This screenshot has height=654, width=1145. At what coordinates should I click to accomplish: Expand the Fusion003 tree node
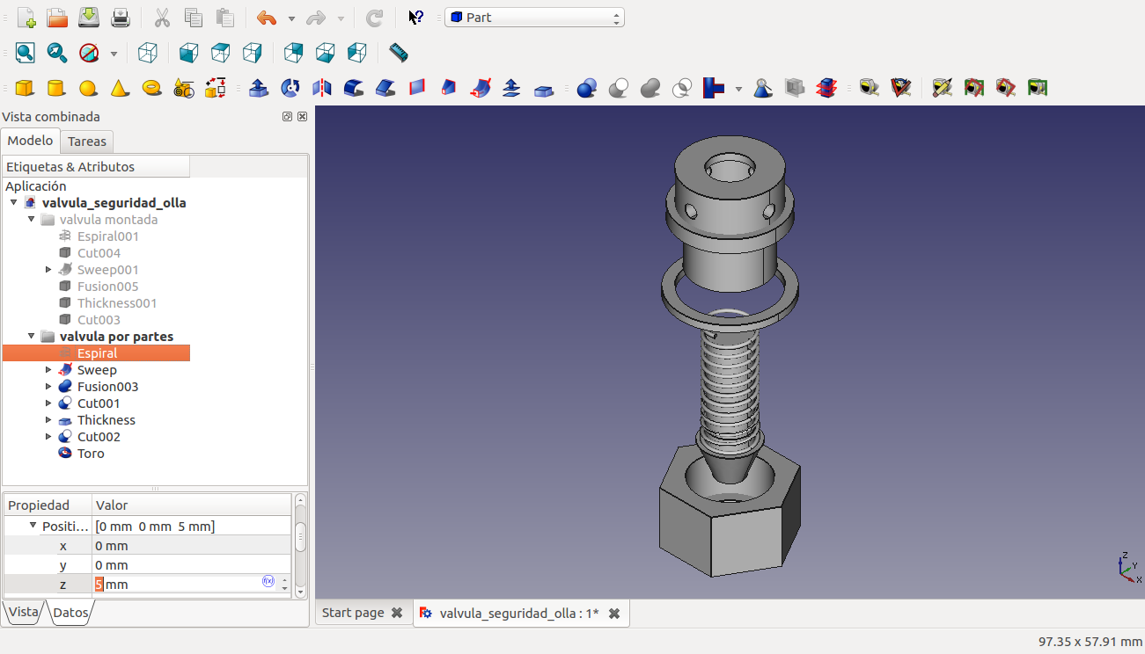(x=49, y=387)
